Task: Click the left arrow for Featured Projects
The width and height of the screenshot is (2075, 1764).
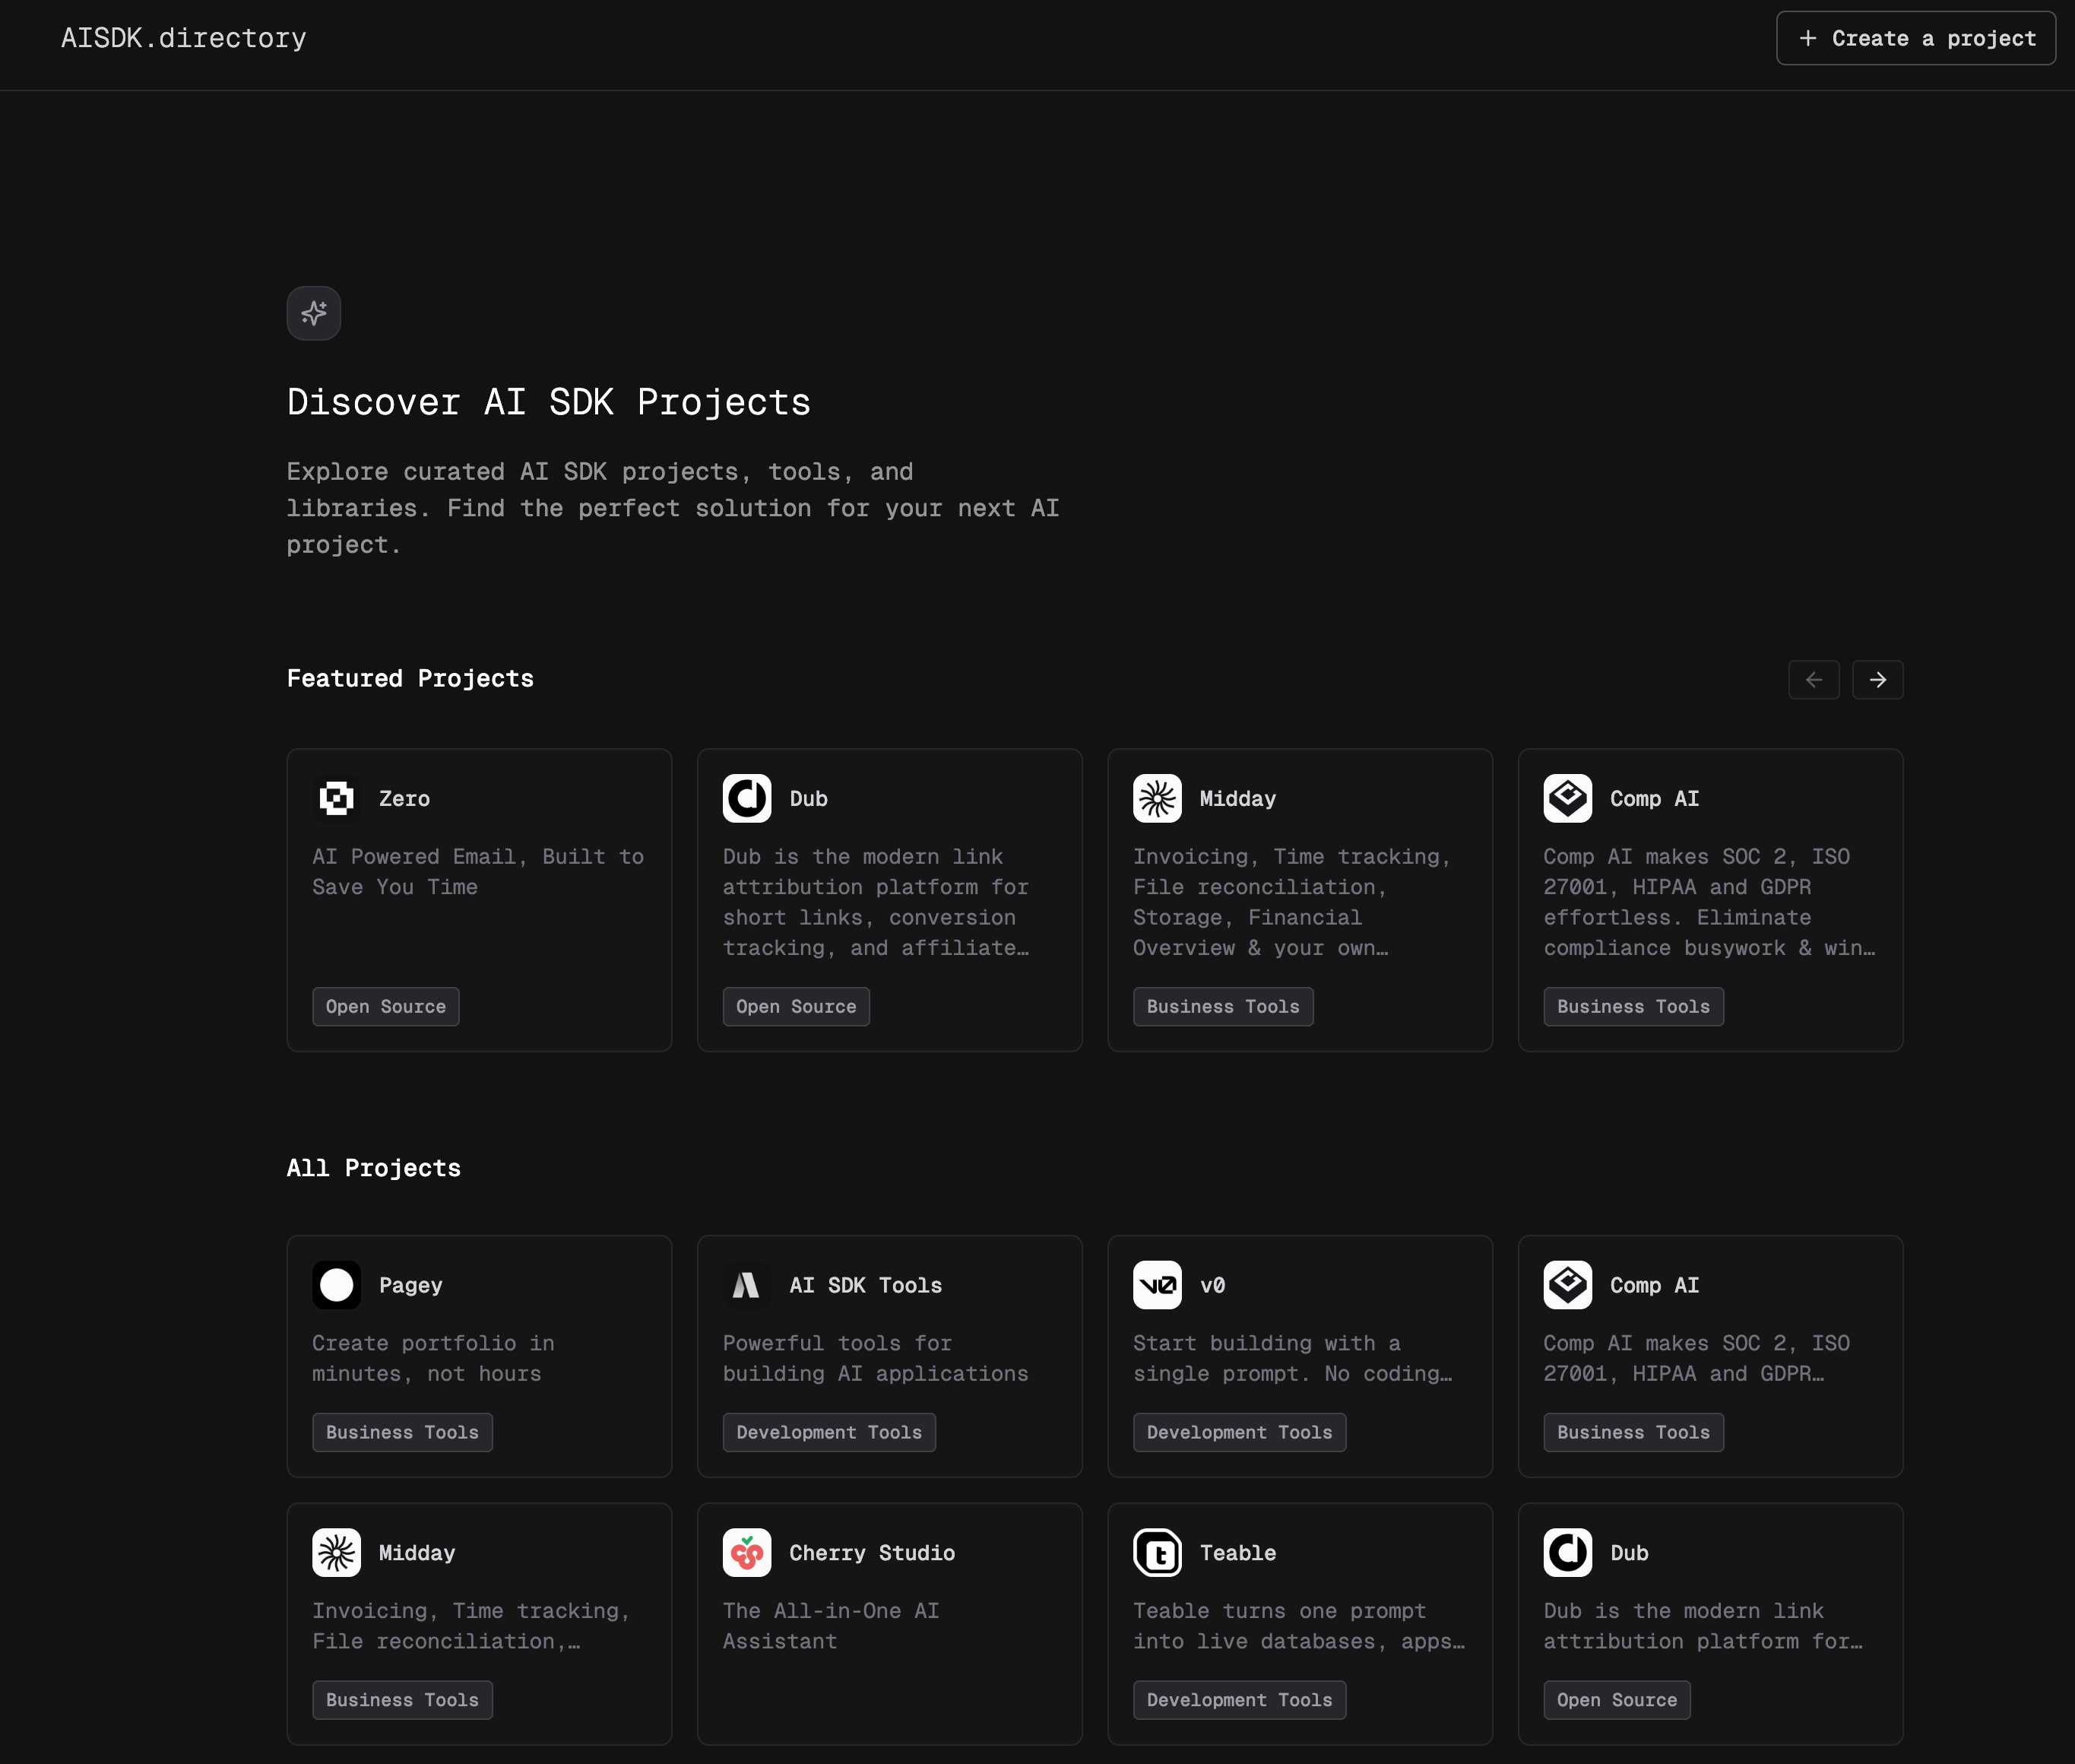Action: pos(1814,679)
